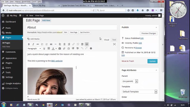Open the Firefox bookmarks dropdown arrow
This screenshot has height=107, width=190.
[x=156, y=10]
